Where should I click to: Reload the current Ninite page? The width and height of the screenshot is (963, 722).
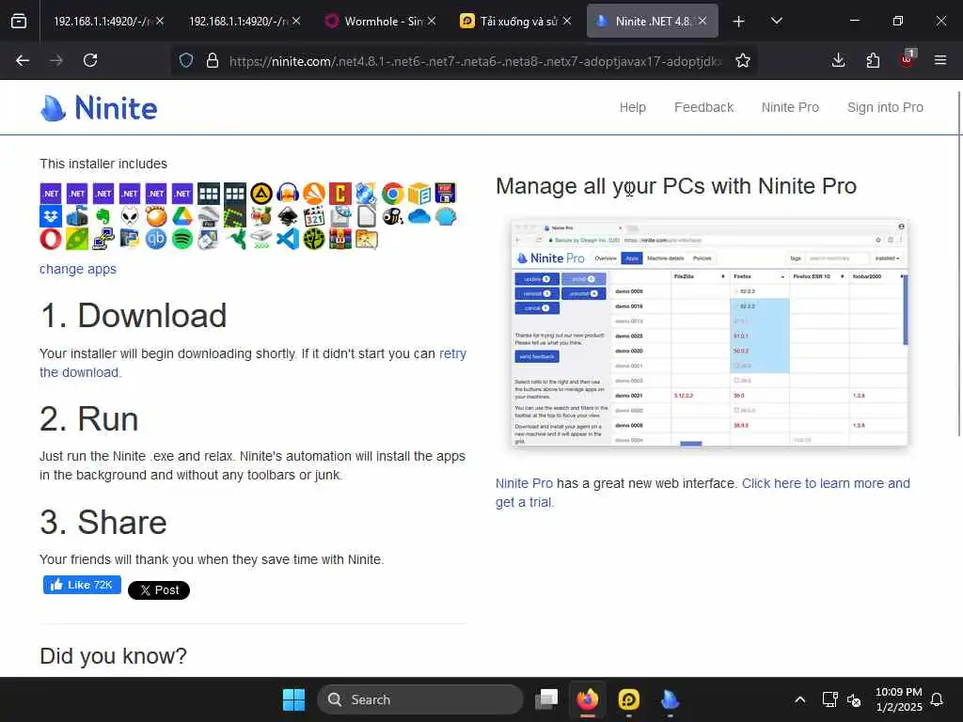tap(90, 60)
